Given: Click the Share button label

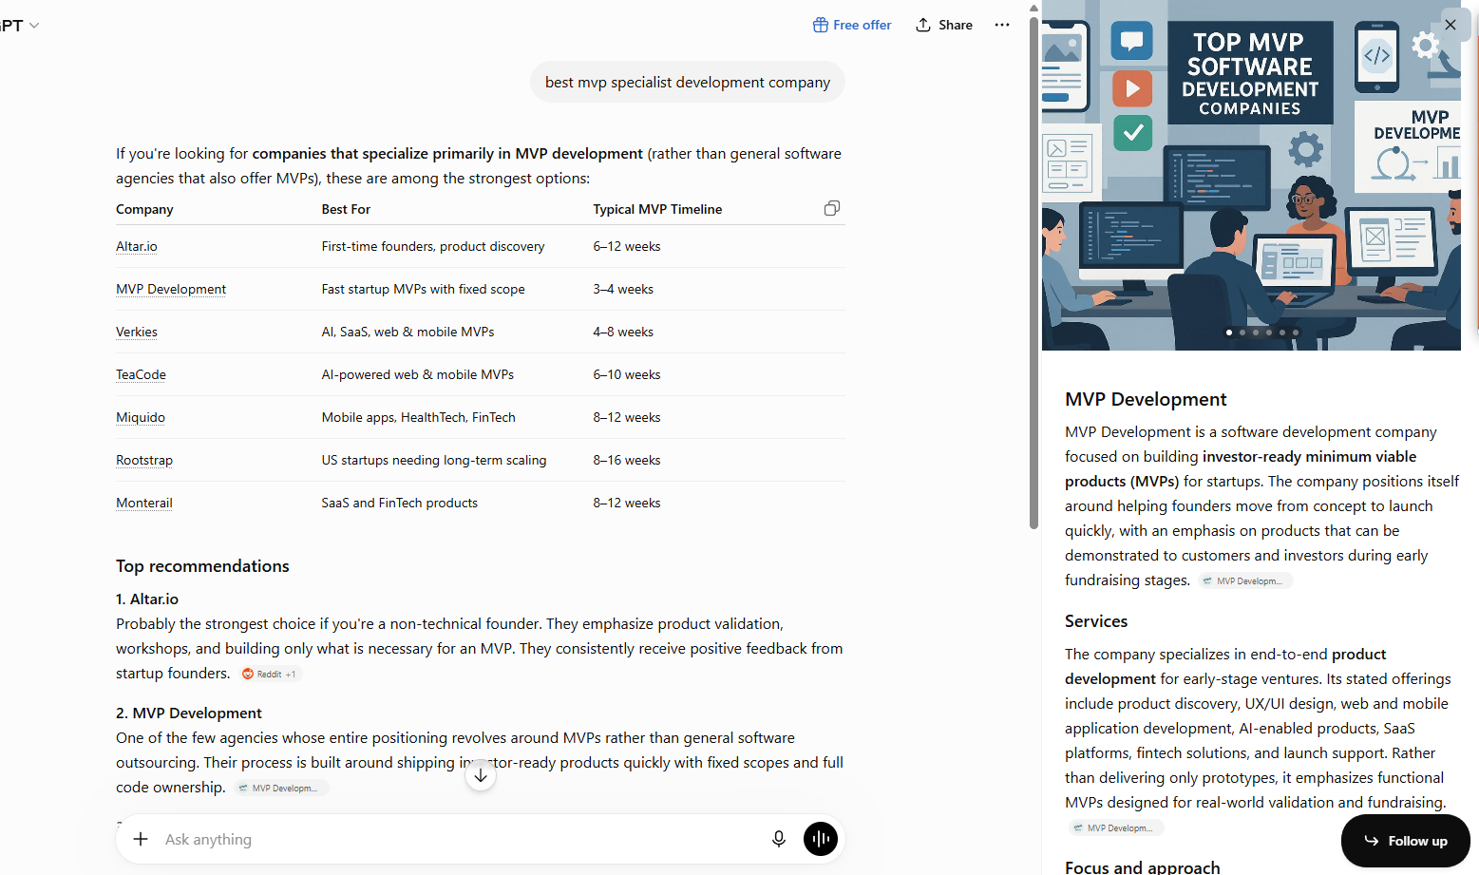Looking at the screenshot, I should (956, 25).
